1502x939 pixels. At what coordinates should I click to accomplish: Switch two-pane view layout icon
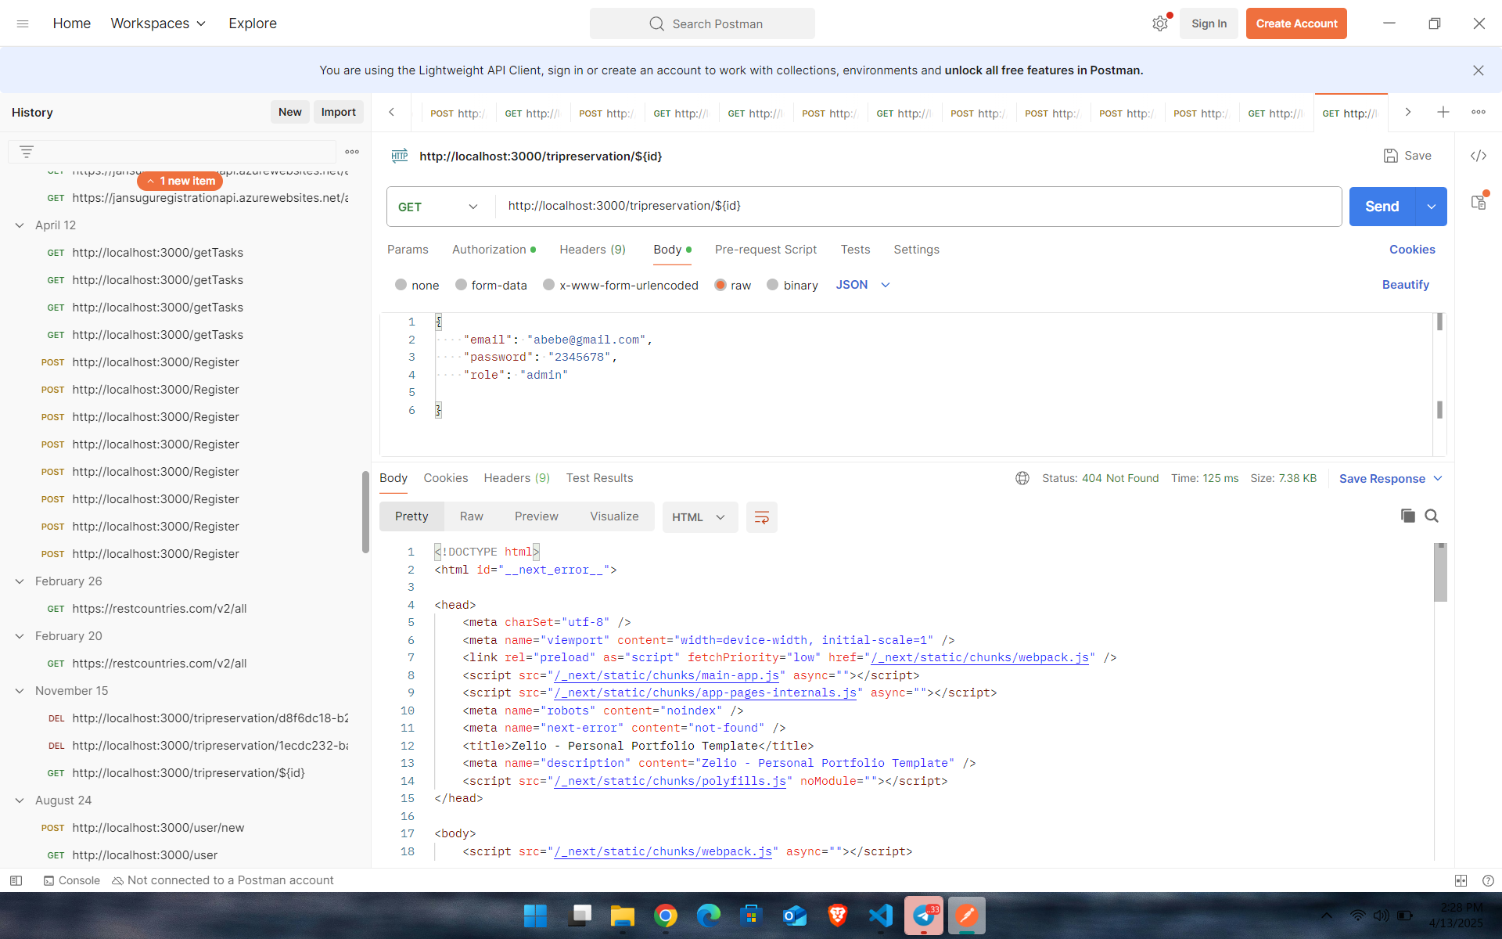coord(1461,880)
